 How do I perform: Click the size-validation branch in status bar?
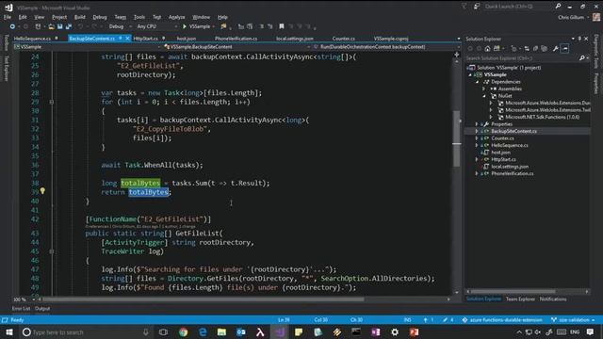pos(573,320)
